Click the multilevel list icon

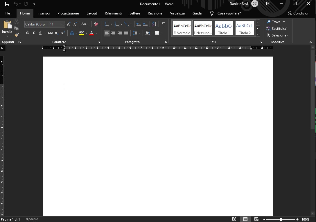(x=127, y=24)
